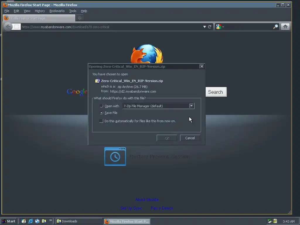The height and width of the screenshot is (225, 300).
Task: Select the Mozilla Firefox Start Page tab
Action: click(39, 18)
